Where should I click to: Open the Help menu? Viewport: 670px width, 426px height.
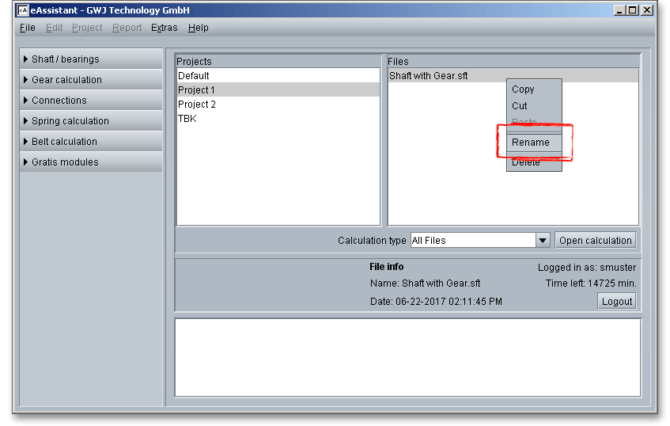(198, 28)
